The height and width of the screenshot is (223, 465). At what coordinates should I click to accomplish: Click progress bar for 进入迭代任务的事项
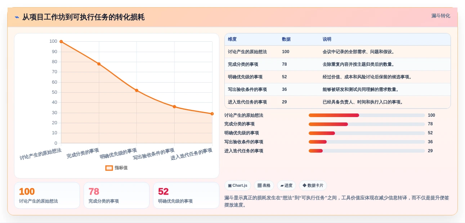[x=367, y=151]
